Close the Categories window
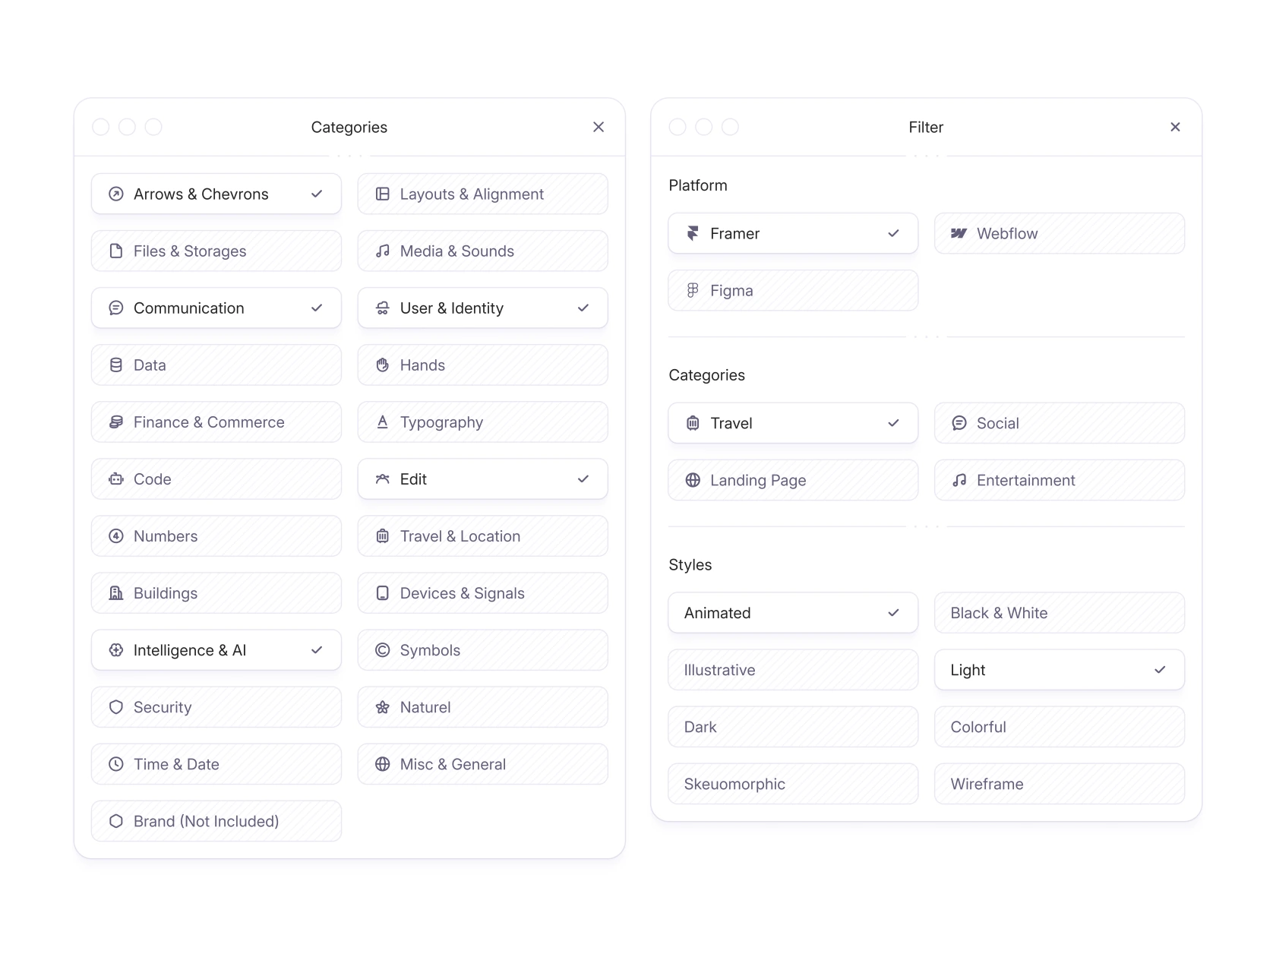 [x=599, y=127]
